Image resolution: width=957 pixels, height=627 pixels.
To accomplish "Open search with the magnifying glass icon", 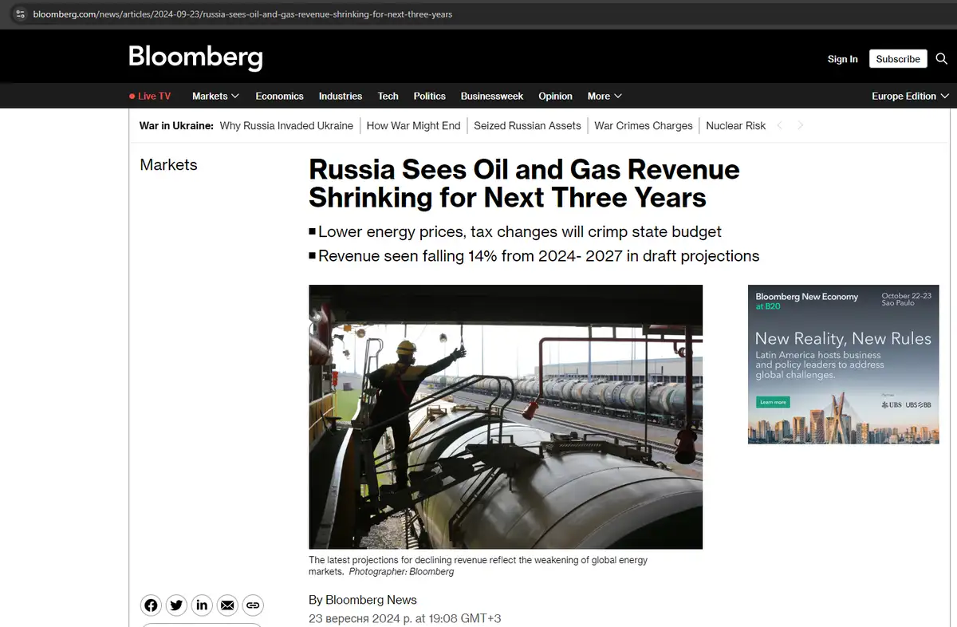I will click(941, 58).
